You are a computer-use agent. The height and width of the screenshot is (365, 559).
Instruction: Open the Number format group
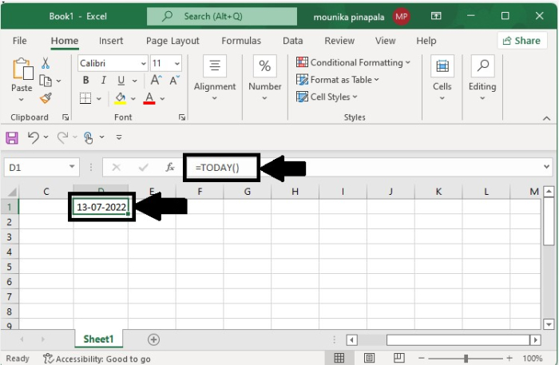pyautogui.click(x=264, y=78)
